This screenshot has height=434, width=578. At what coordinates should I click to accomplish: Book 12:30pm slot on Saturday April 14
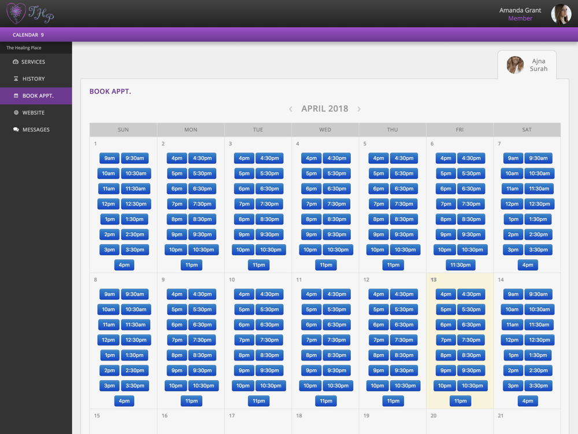tap(540, 340)
